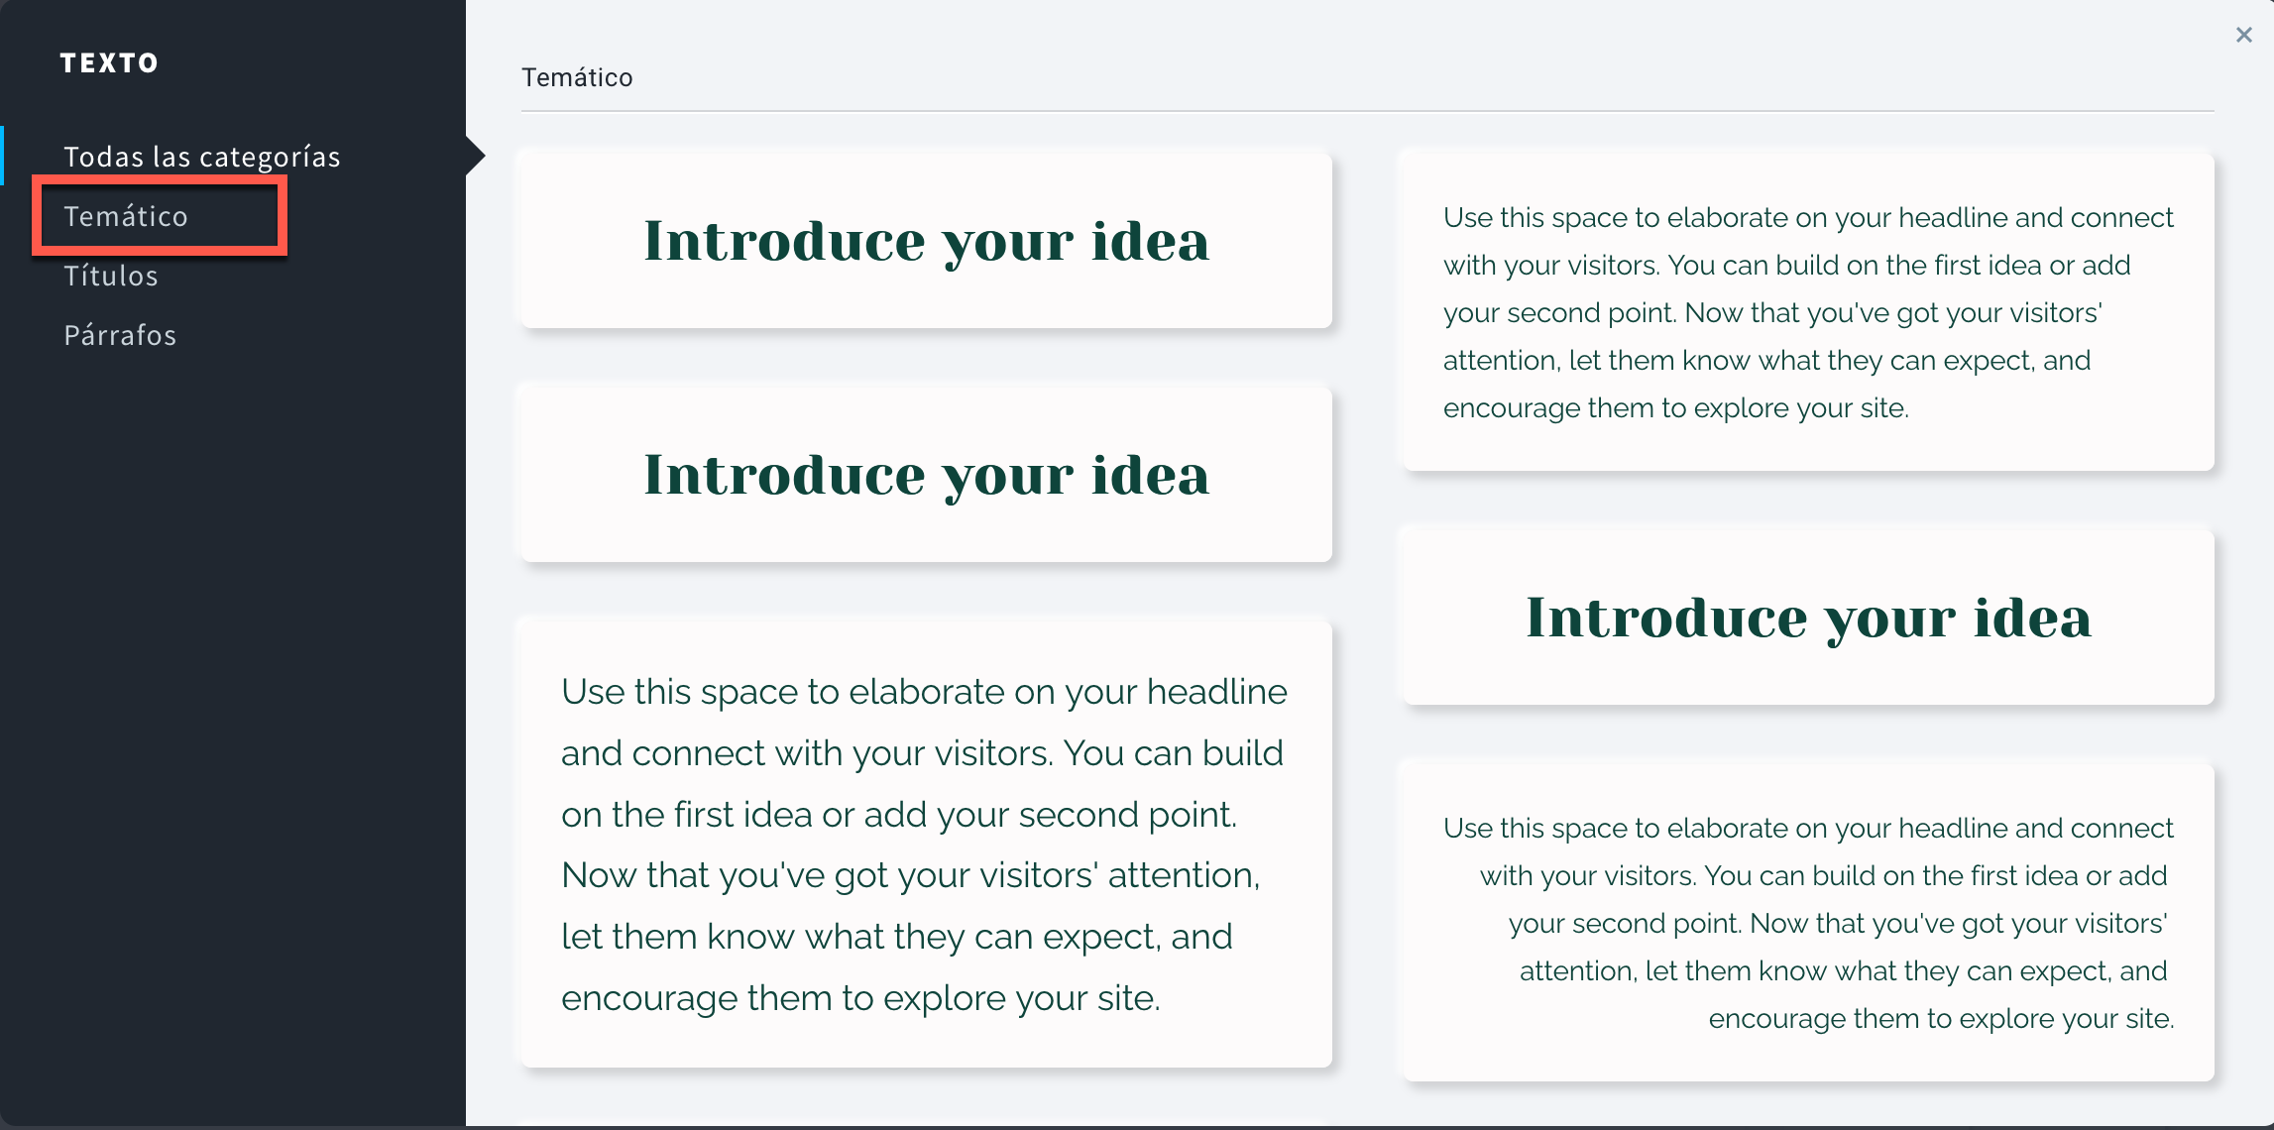Viewport: 2274px width, 1130px height.
Task: Click the partially visible card at bottom
Action: pos(926,1125)
